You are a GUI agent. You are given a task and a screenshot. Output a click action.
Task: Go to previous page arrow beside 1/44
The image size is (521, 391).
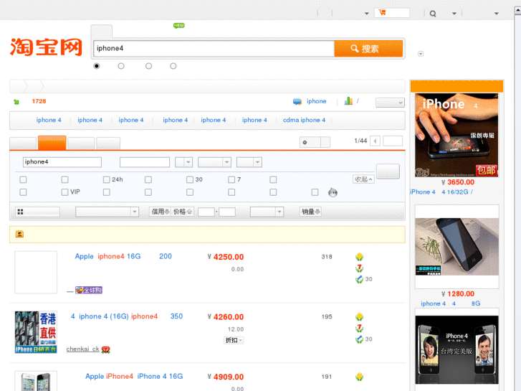click(375, 141)
